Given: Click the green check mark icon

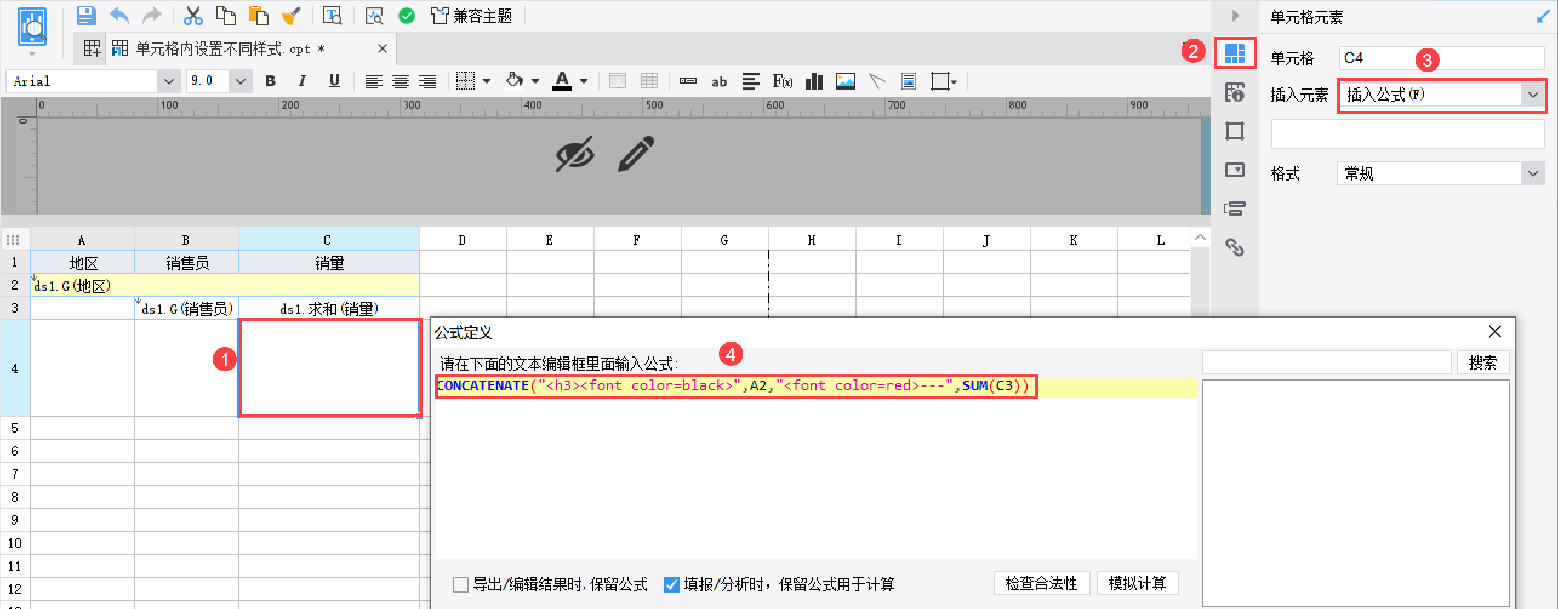Looking at the screenshot, I should tap(407, 16).
